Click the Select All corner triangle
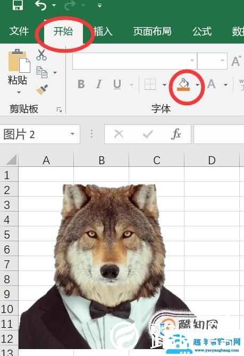Image resolution: width=244 pixels, height=356 pixels. coord(11,159)
